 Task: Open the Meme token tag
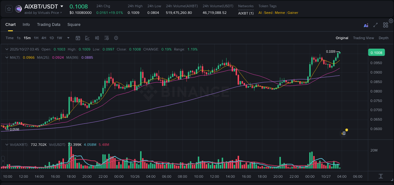(x=280, y=13)
